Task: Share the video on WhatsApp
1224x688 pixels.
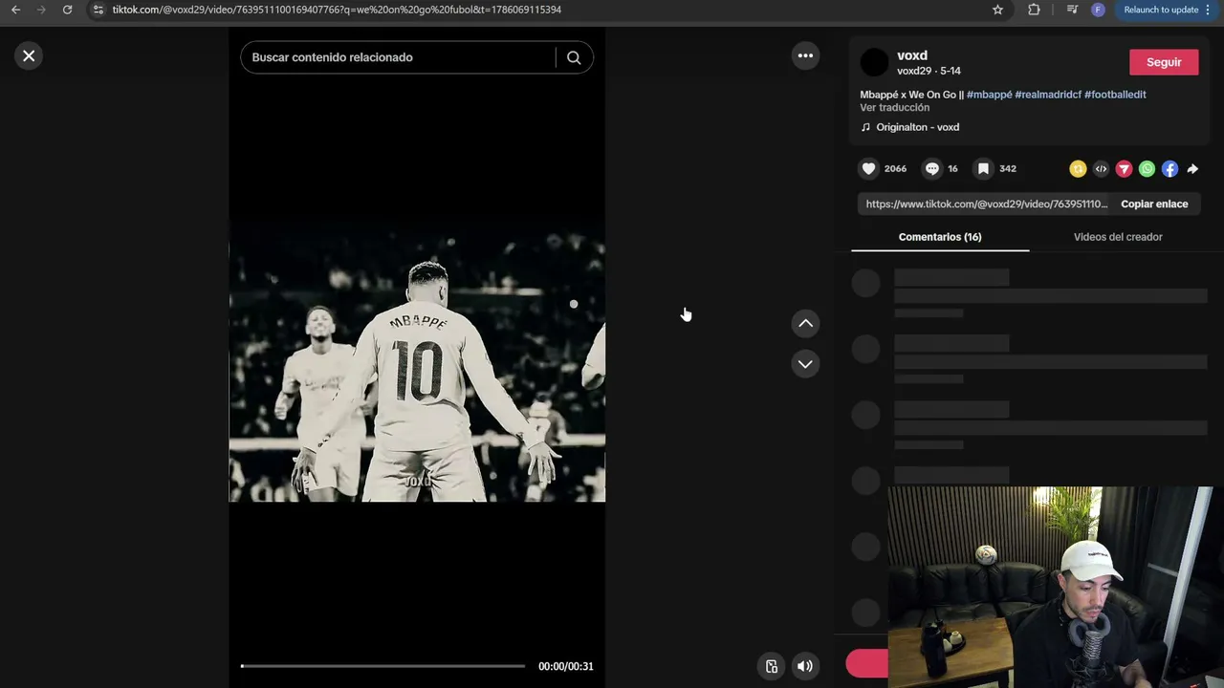Action: (x=1147, y=169)
